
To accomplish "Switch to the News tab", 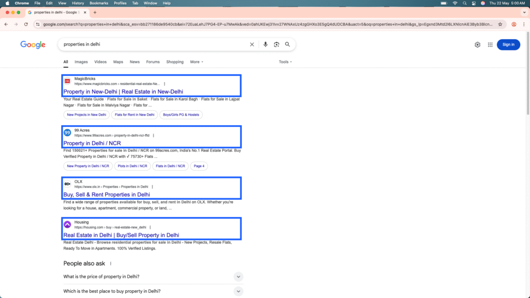I will tap(135, 62).
